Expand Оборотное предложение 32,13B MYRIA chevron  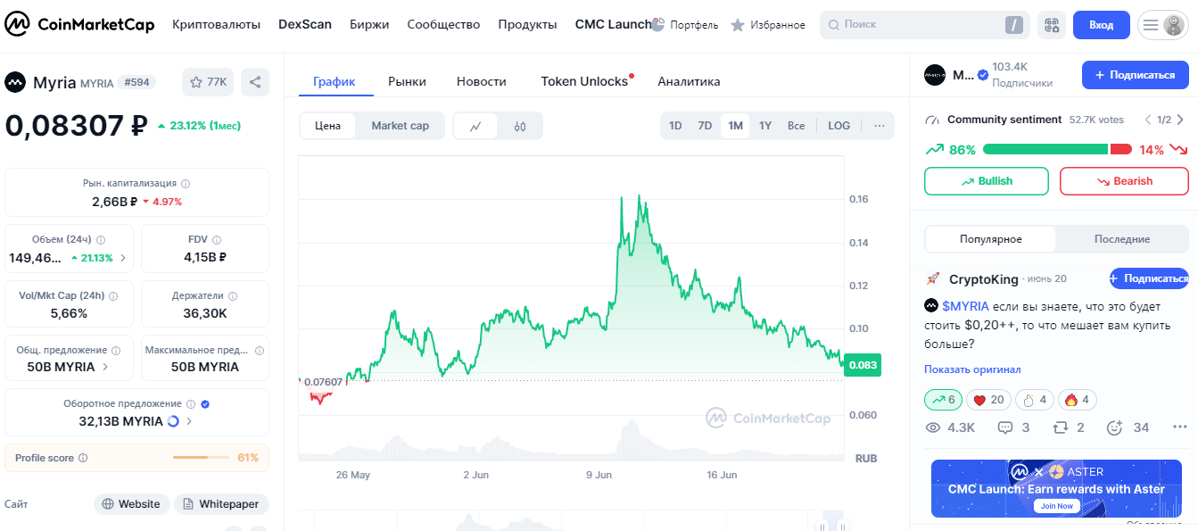point(189,421)
